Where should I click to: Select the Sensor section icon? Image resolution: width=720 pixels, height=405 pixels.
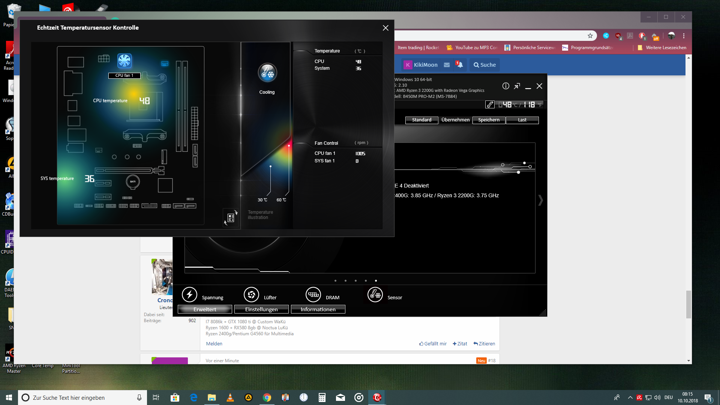(x=375, y=295)
